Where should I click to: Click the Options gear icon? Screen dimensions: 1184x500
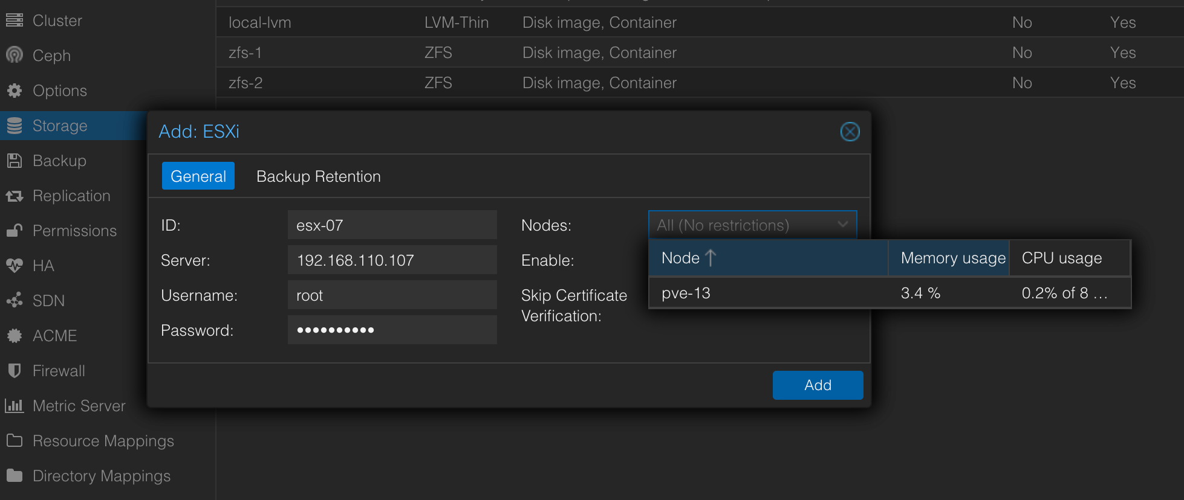click(15, 91)
